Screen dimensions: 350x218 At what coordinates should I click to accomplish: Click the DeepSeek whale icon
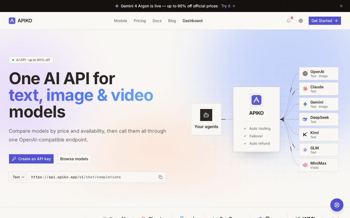click(x=305, y=119)
